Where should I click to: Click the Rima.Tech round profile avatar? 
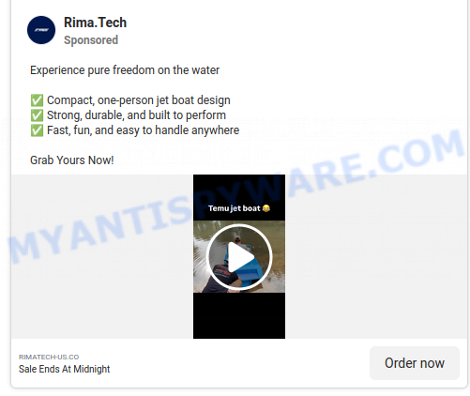click(41, 30)
